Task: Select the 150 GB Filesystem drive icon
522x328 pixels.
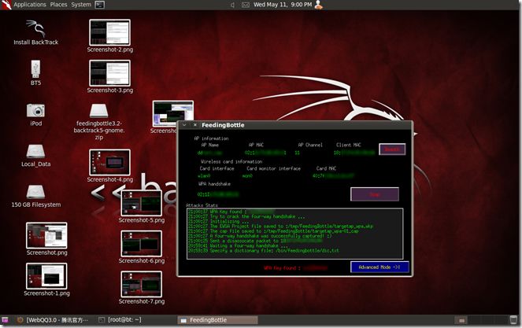Action: 35,192
